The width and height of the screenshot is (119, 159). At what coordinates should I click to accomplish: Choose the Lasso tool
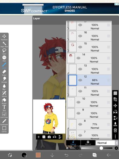pyautogui.click(x=4, y=52)
